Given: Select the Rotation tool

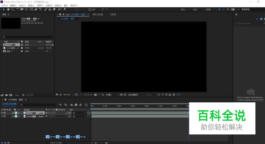Looking at the screenshot, I should 18,10.
